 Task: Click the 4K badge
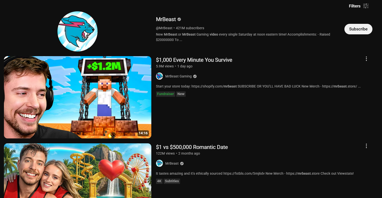(x=159, y=181)
